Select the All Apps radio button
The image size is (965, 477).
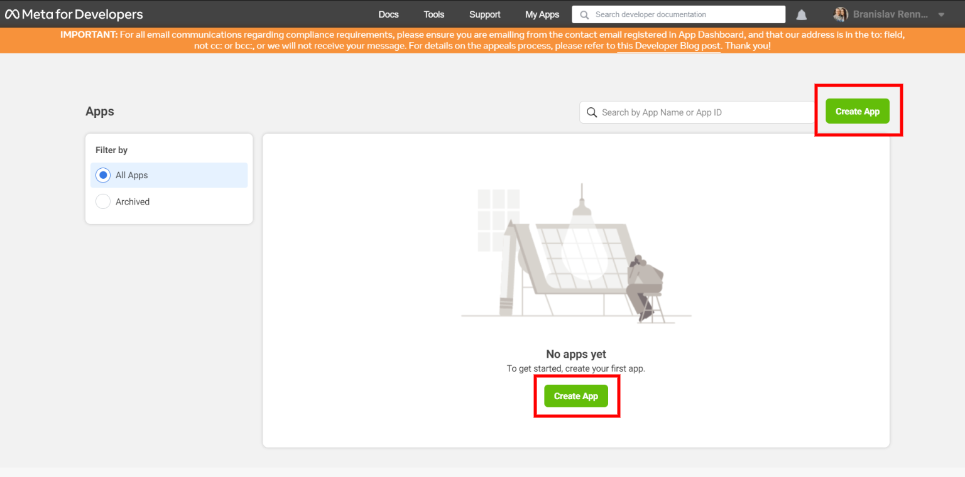pos(103,175)
